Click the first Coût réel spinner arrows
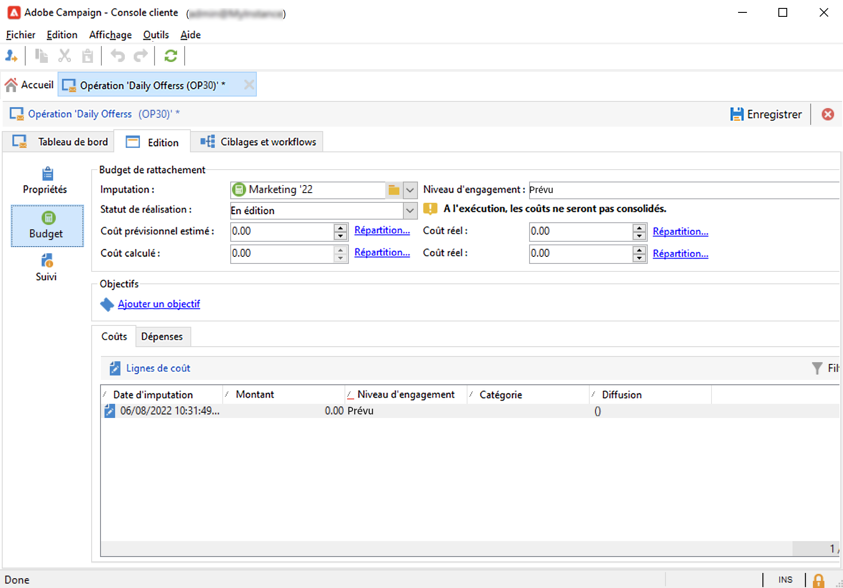 point(639,232)
